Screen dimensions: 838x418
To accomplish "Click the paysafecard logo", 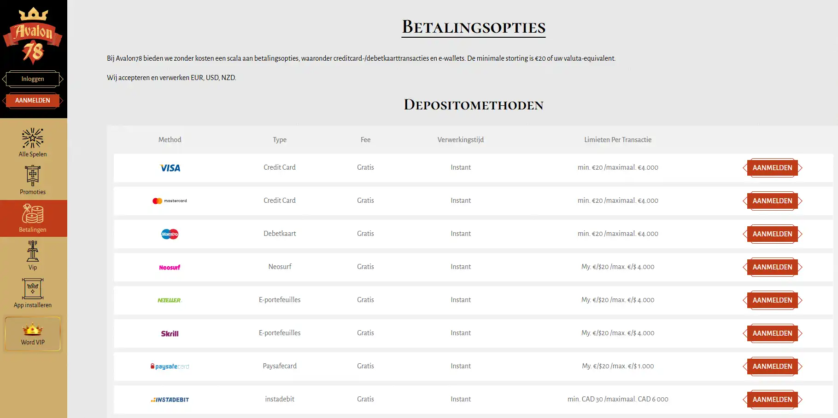I will [170, 366].
